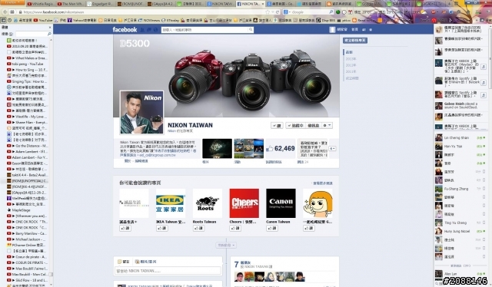The height and width of the screenshot is (287, 492).
Task: Click the Facebook logo in the blue bar
Action: click(125, 29)
